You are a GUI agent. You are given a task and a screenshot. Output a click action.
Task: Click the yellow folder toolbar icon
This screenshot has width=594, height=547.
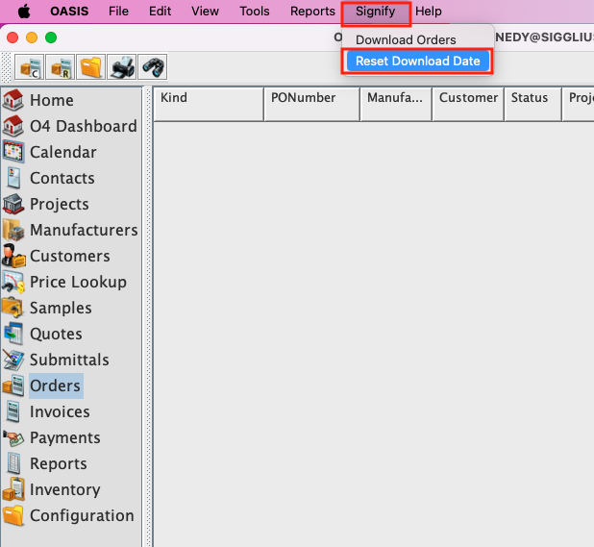coord(91,67)
